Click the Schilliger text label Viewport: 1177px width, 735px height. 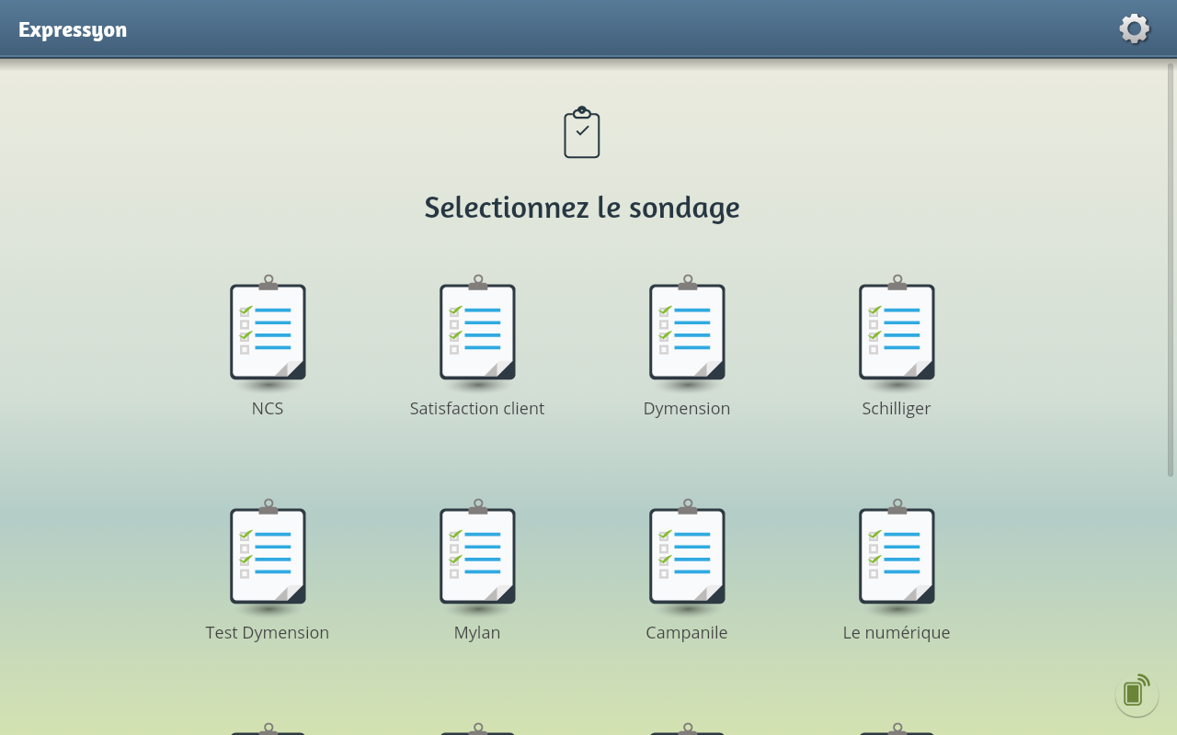pos(897,409)
